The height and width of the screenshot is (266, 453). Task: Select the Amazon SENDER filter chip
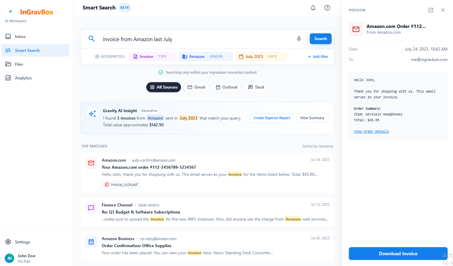[206, 57]
